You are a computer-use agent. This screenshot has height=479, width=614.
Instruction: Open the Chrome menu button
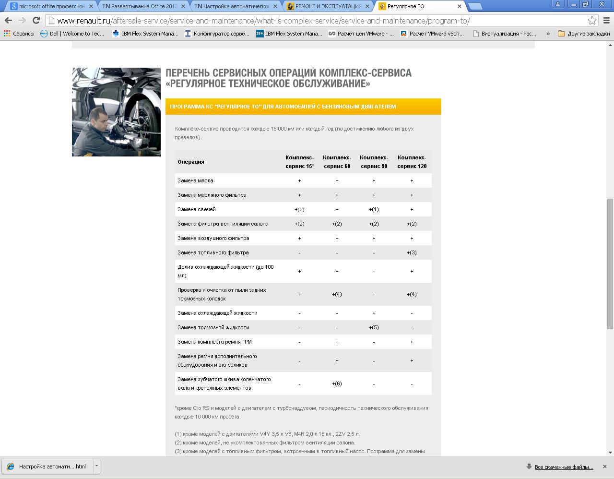pyautogui.click(x=606, y=20)
